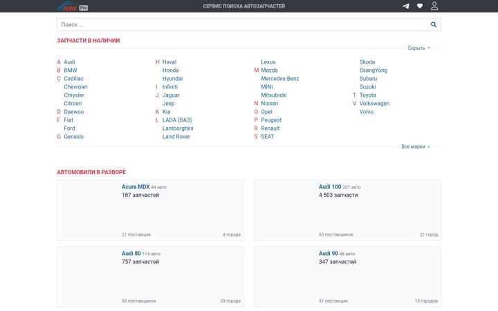
Task: Click 21 поставщик on Acura MDX card
Action: click(x=136, y=234)
